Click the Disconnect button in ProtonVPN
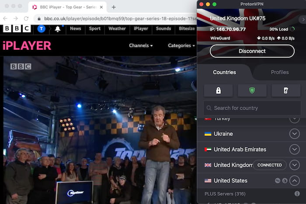 tap(252, 51)
